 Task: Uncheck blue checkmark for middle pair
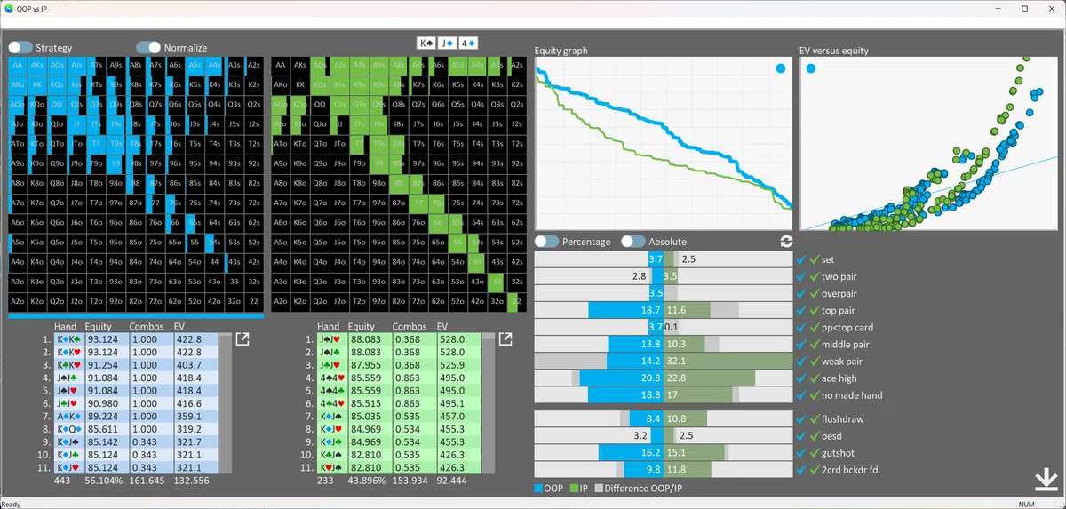[x=801, y=344]
